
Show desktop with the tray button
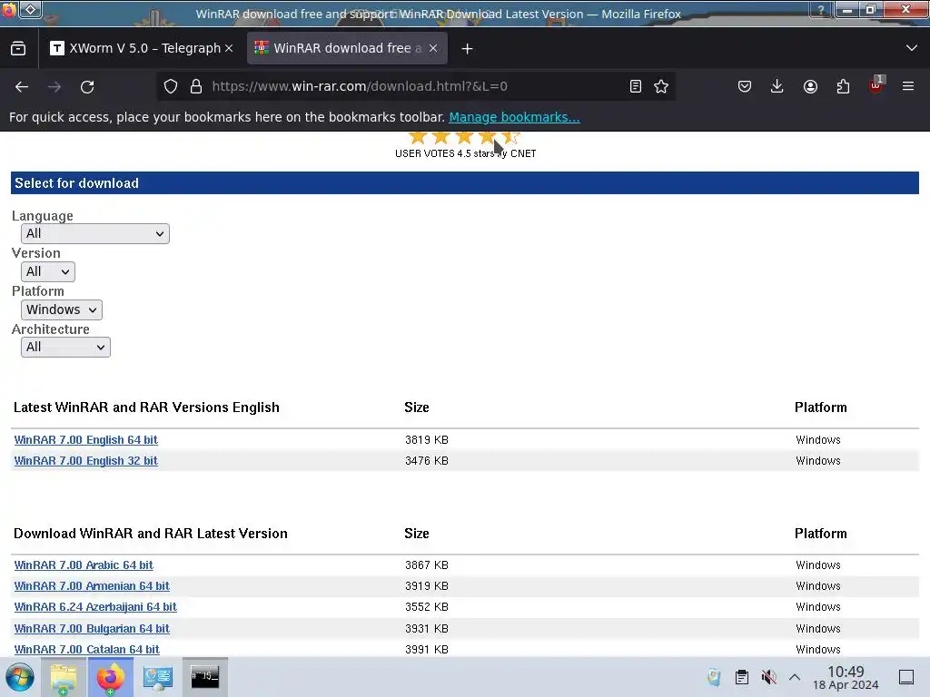[x=906, y=677]
